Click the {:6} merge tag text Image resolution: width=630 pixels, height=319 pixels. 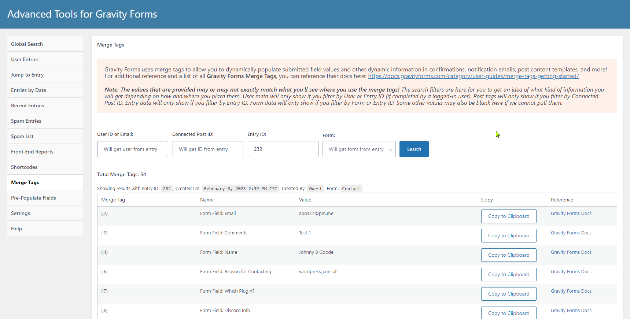(x=104, y=272)
